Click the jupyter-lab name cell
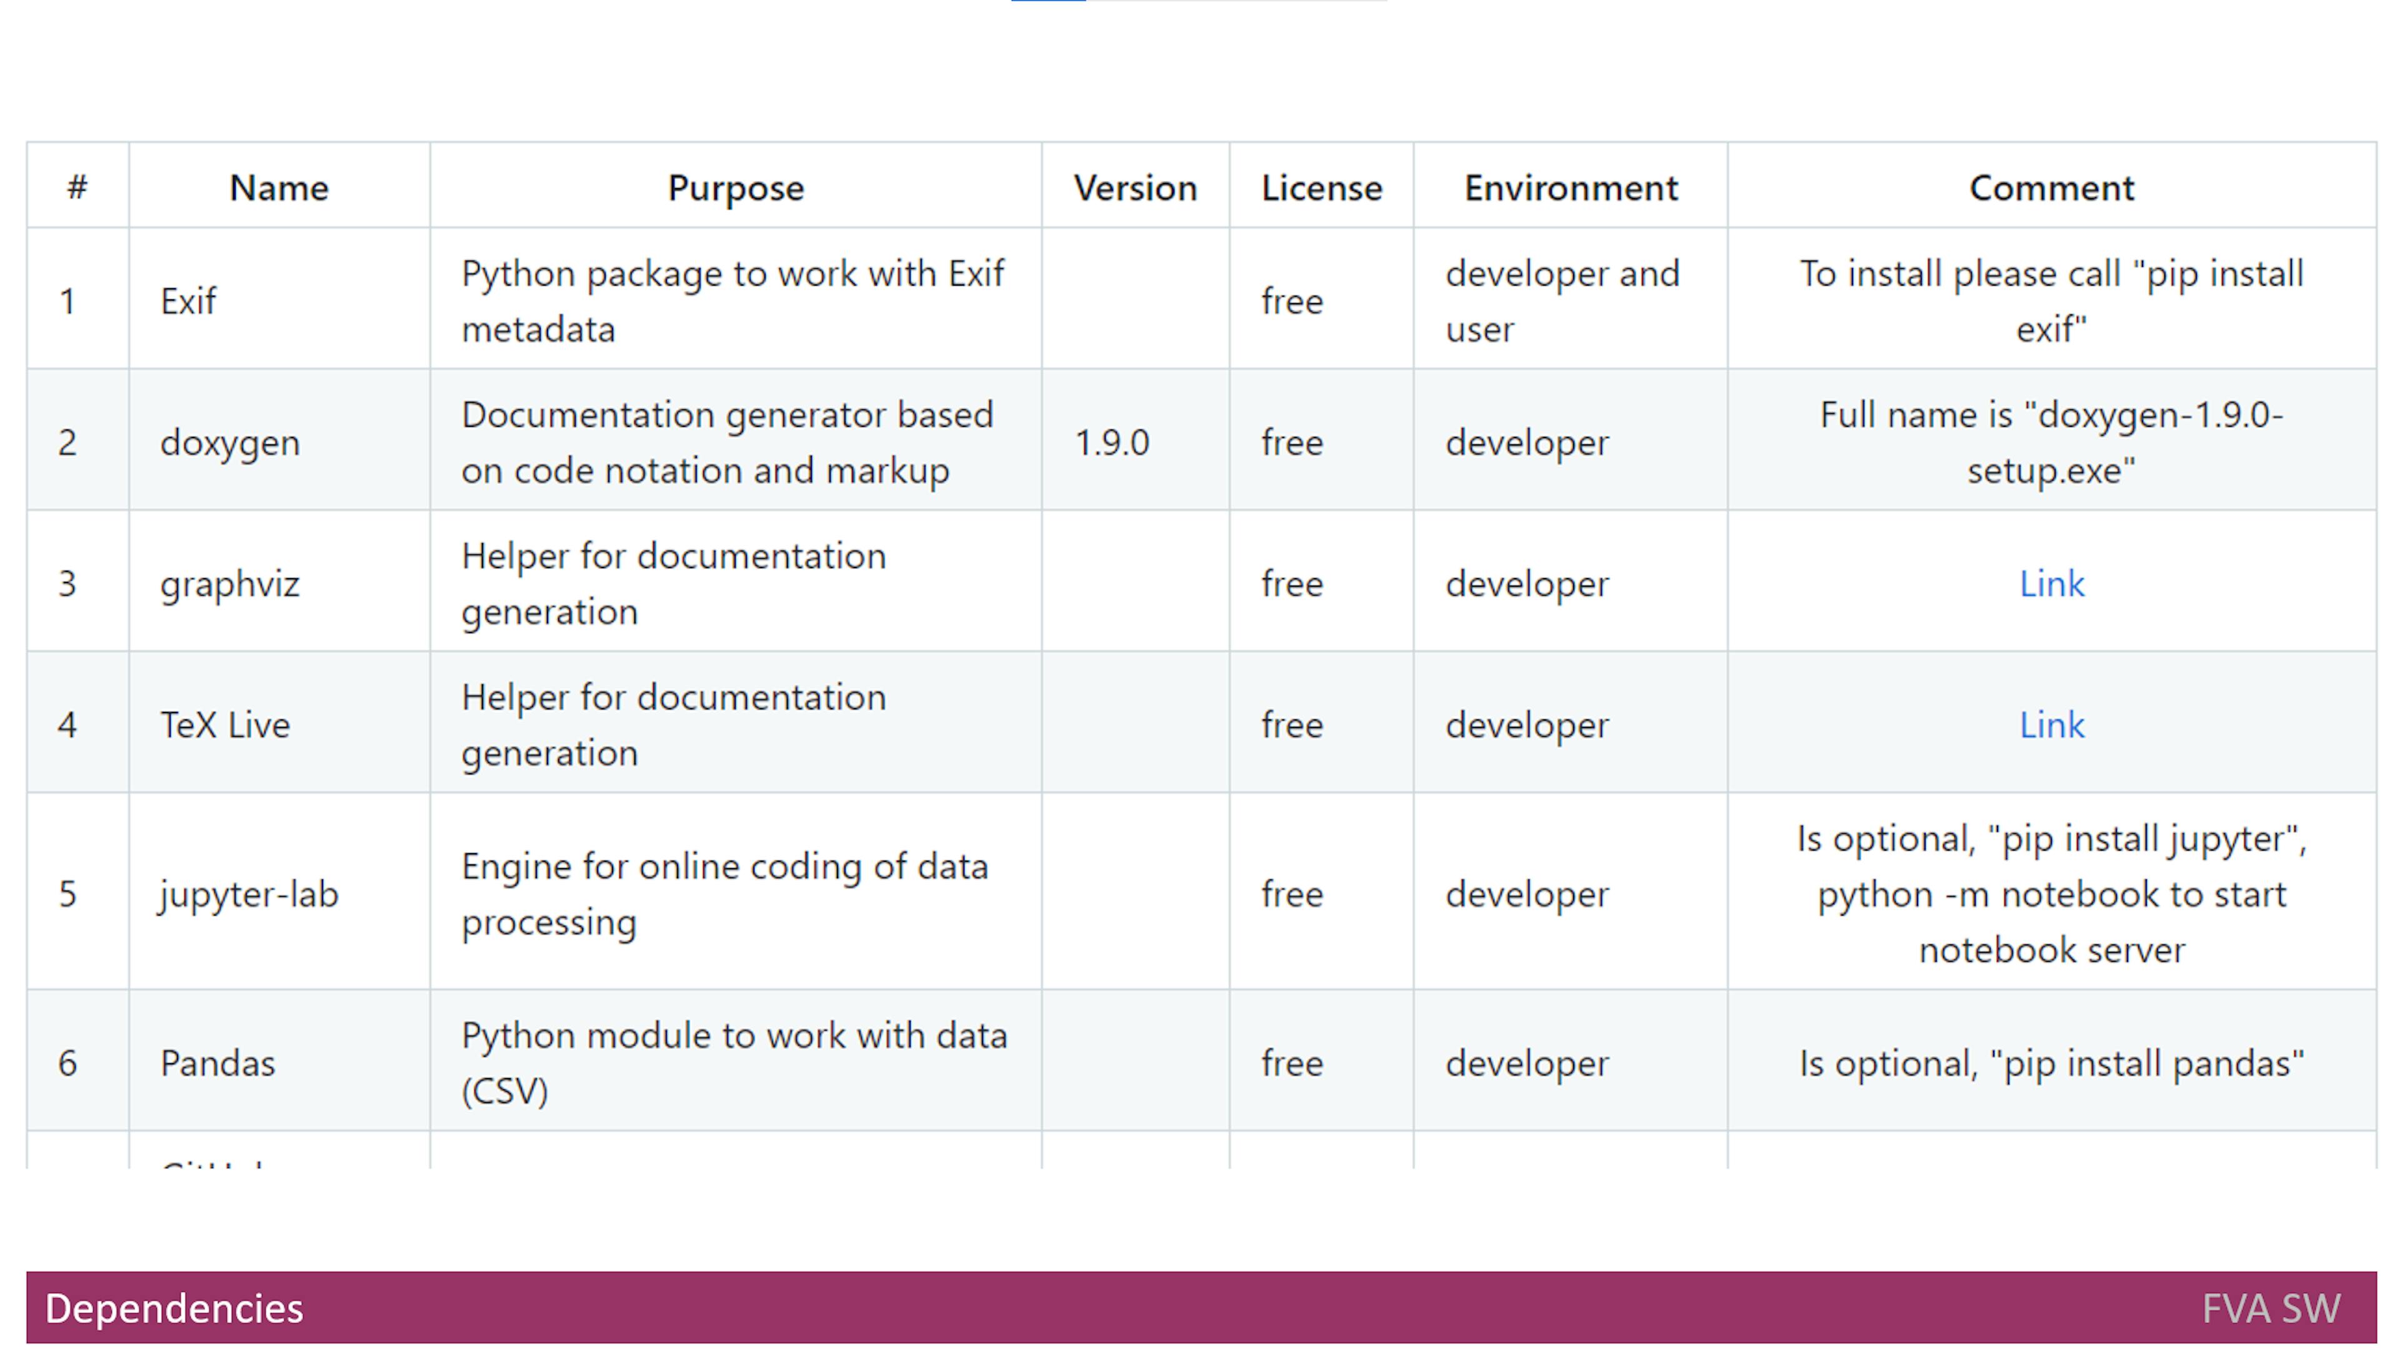This screenshot has width=2400, height=1350. (279, 894)
